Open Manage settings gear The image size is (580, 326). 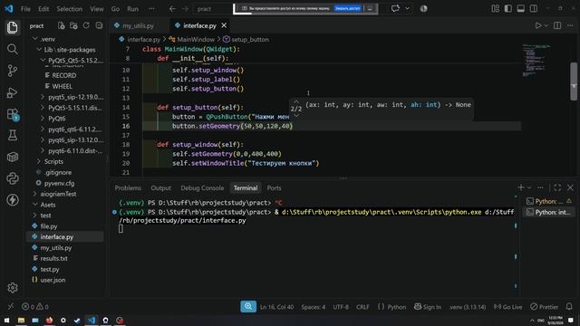12,288
